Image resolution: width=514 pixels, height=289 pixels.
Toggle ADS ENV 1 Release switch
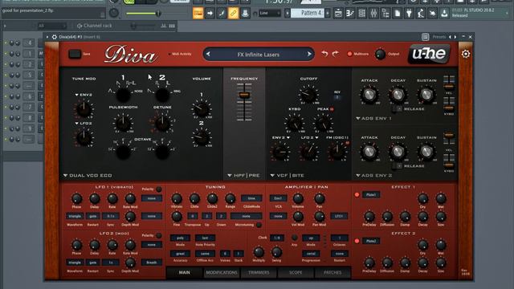397,109
